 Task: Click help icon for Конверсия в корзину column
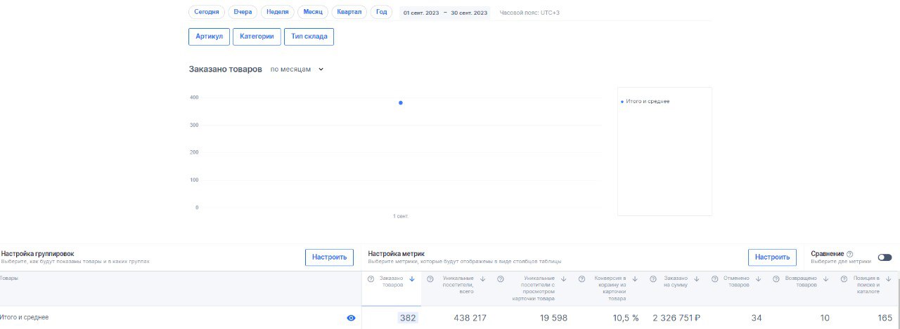click(581, 279)
